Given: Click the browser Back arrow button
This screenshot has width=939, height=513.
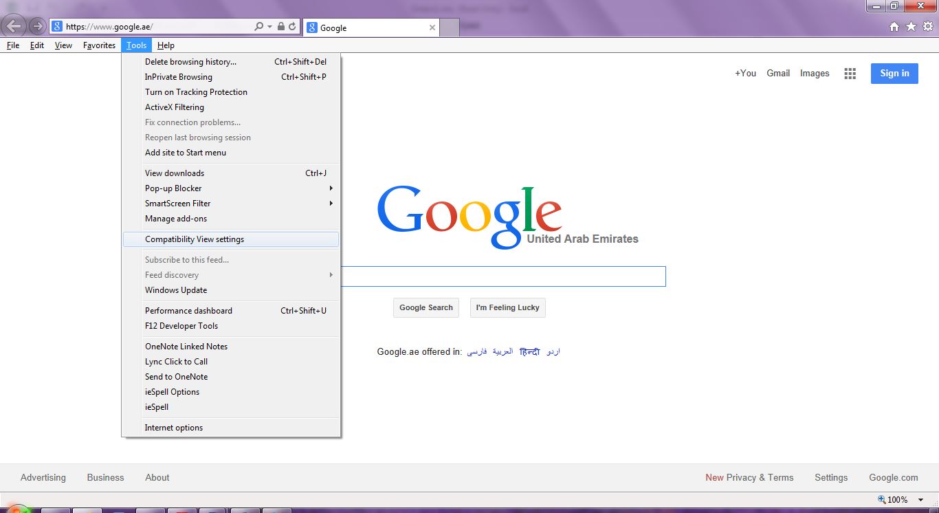Looking at the screenshot, I should (14, 26).
